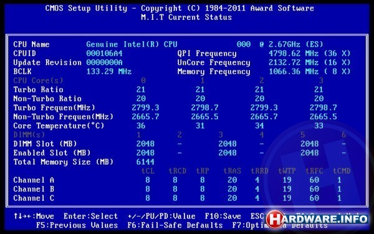Click the (16 X) UnCore multiplier
This screenshot has width=374, height=234.
337,62
